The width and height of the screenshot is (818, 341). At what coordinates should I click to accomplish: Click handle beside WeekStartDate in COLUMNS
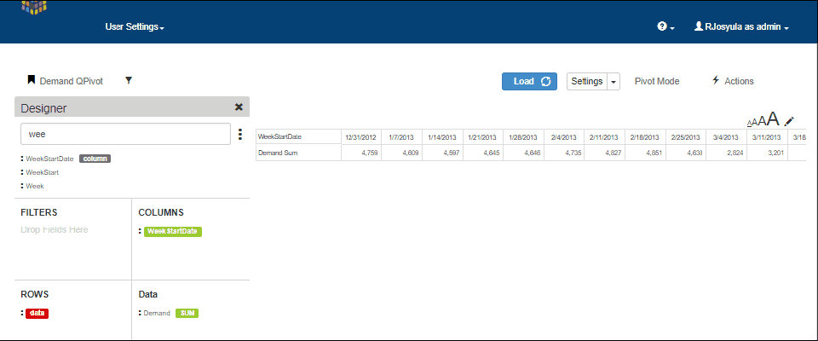pos(140,231)
